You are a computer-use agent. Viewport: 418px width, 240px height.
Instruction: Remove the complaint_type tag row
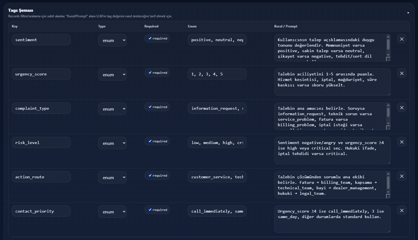[402, 108]
